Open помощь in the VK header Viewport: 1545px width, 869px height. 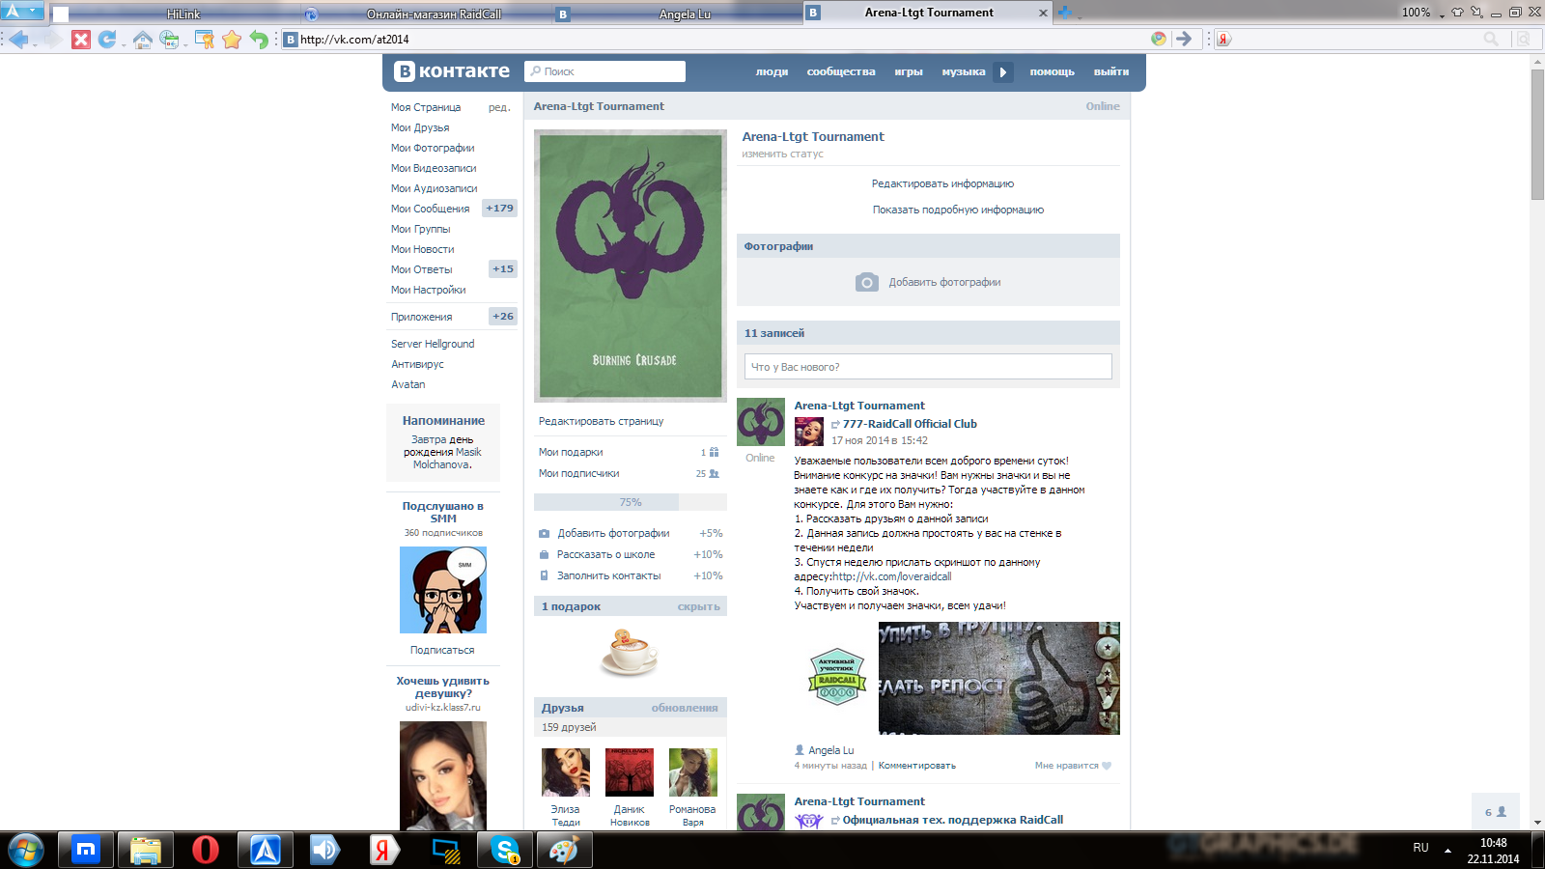tap(1052, 72)
